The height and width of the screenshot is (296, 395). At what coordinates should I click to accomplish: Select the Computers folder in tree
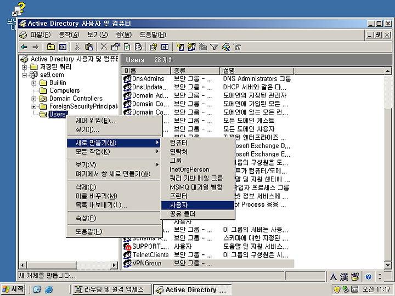coord(65,90)
